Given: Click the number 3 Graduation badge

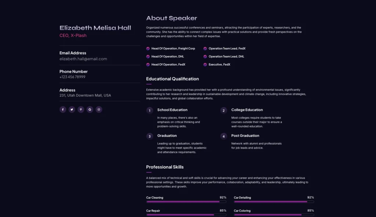Looking at the screenshot, I should point(150,136).
